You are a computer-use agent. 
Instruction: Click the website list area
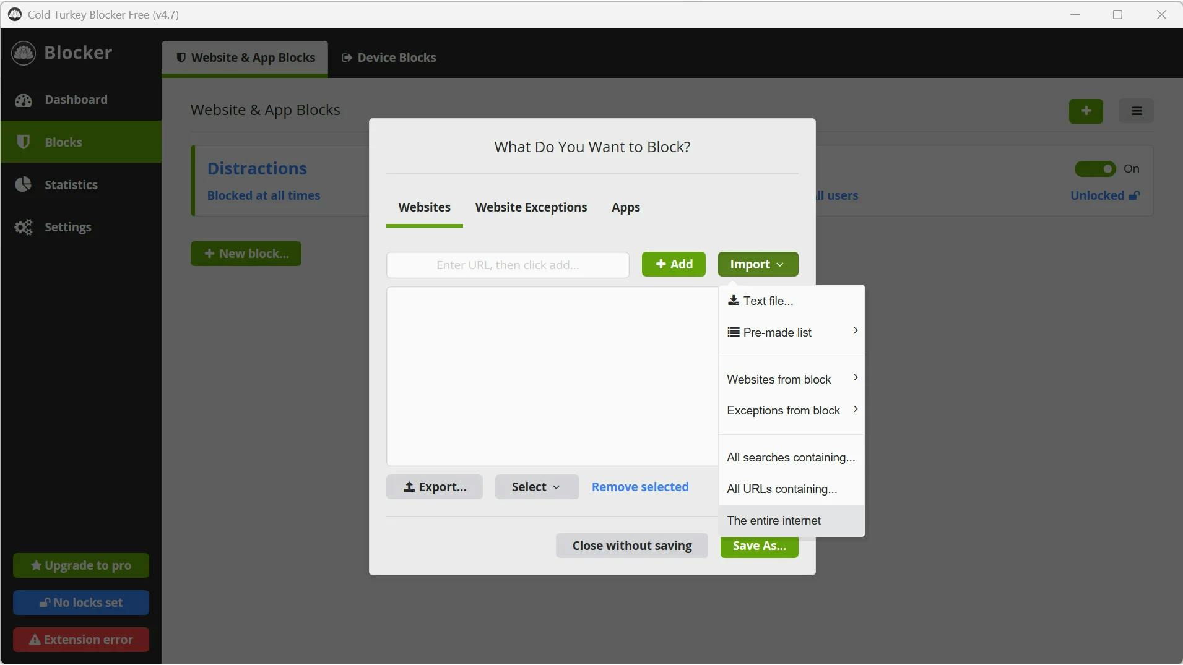[552, 376]
